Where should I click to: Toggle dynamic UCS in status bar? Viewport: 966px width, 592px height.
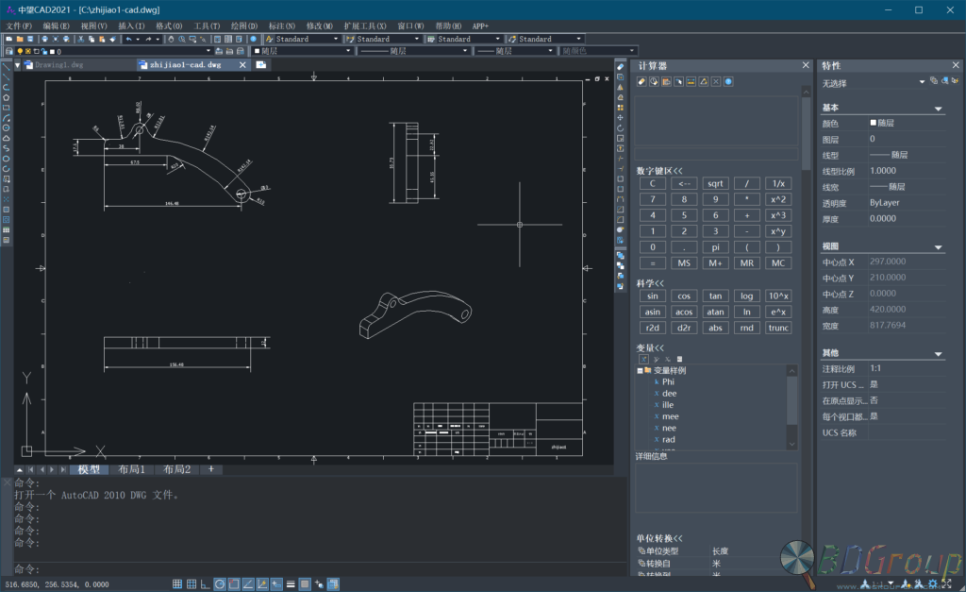pos(263,584)
